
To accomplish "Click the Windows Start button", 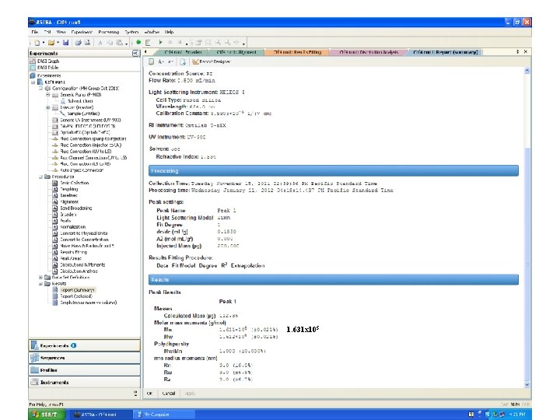I will point(47,415).
